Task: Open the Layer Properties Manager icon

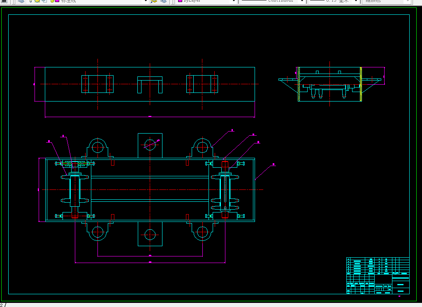Action: (21, 1)
